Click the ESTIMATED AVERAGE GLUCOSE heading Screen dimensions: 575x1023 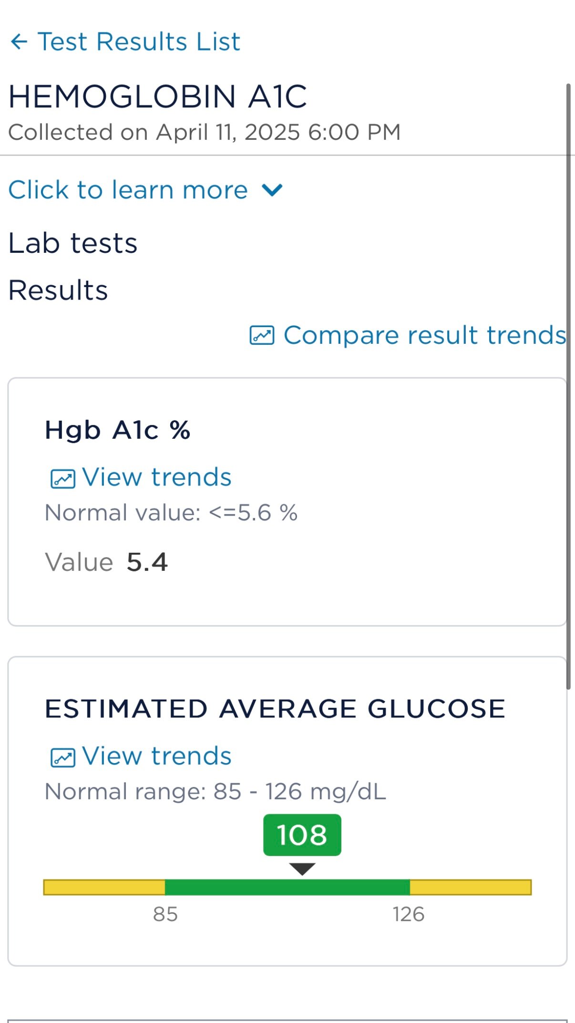275,709
